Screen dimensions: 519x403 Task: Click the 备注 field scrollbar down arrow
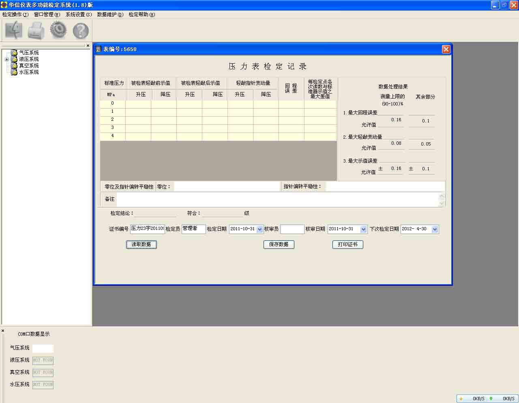pyautogui.click(x=442, y=204)
